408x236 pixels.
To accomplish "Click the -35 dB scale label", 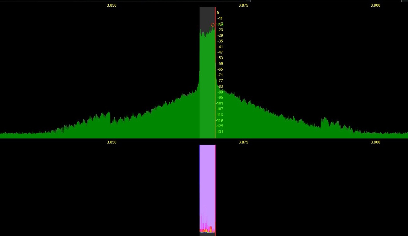I will [220, 41].
